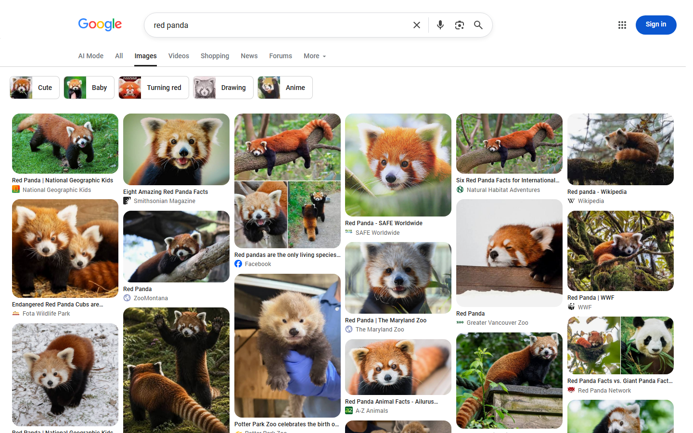
Task: Open the Videos tab
Action: (x=179, y=56)
